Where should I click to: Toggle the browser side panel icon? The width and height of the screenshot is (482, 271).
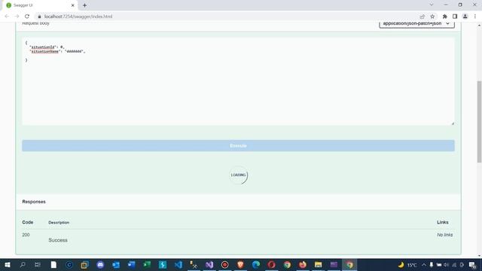tap(455, 17)
